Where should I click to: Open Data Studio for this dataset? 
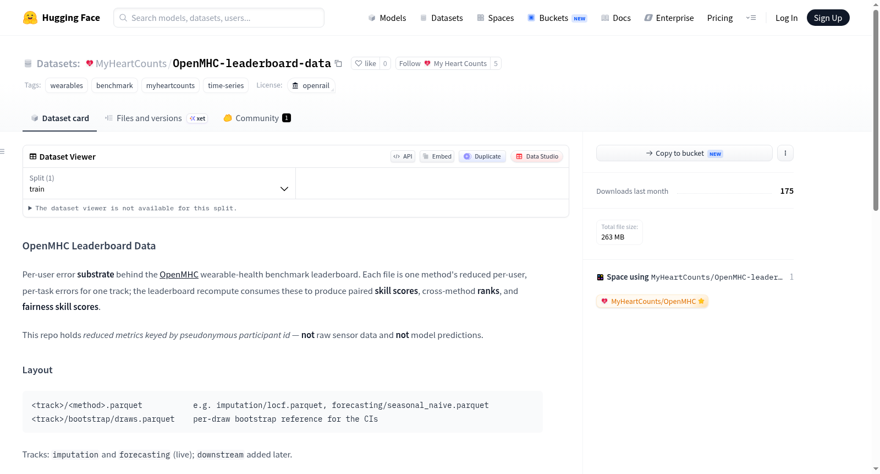(x=537, y=156)
